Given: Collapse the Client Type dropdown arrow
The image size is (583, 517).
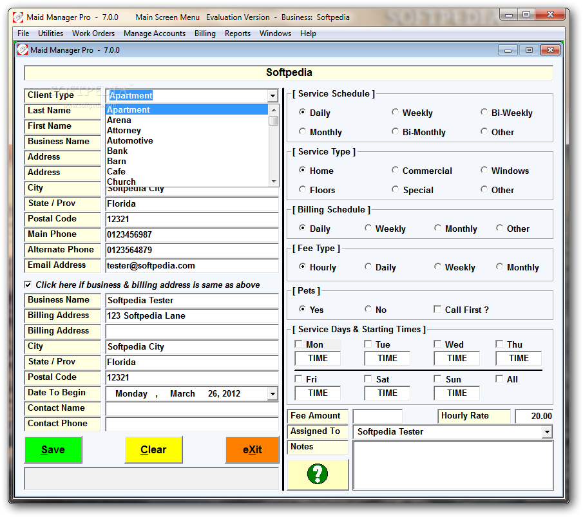Looking at the screenshot, I should click(272, 95).
